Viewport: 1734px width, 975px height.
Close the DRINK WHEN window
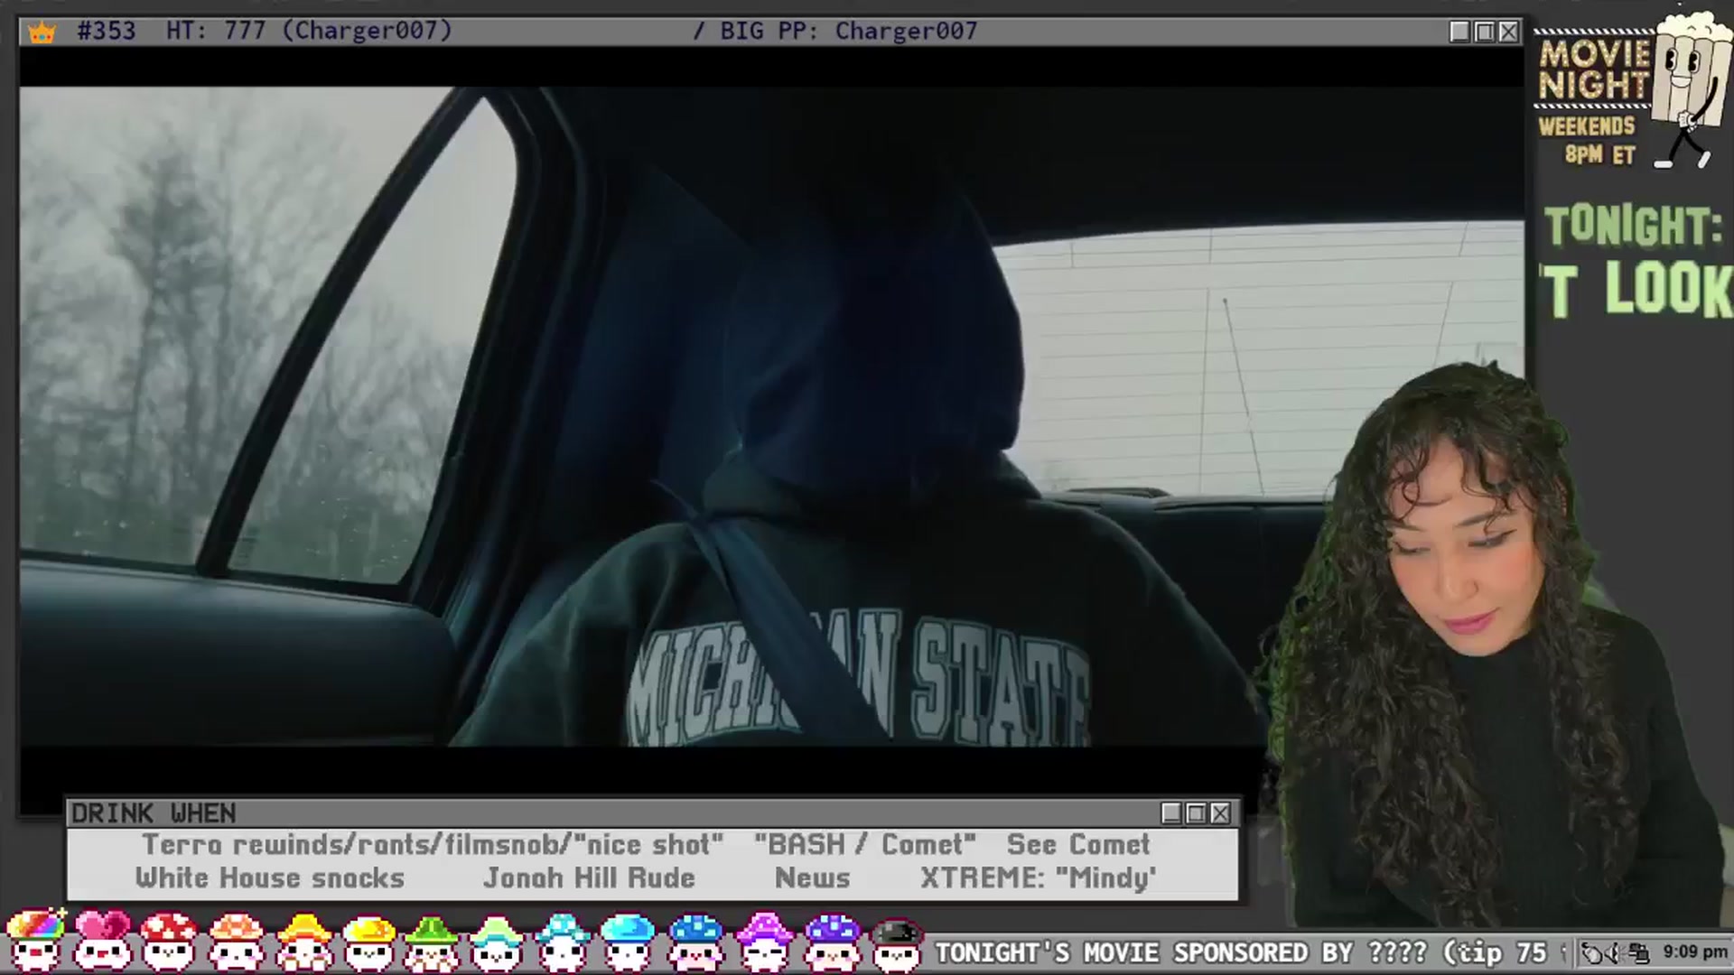[1220, 813]
